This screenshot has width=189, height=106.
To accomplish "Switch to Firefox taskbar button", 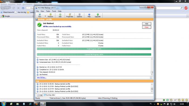I will [x=36, y=104].
